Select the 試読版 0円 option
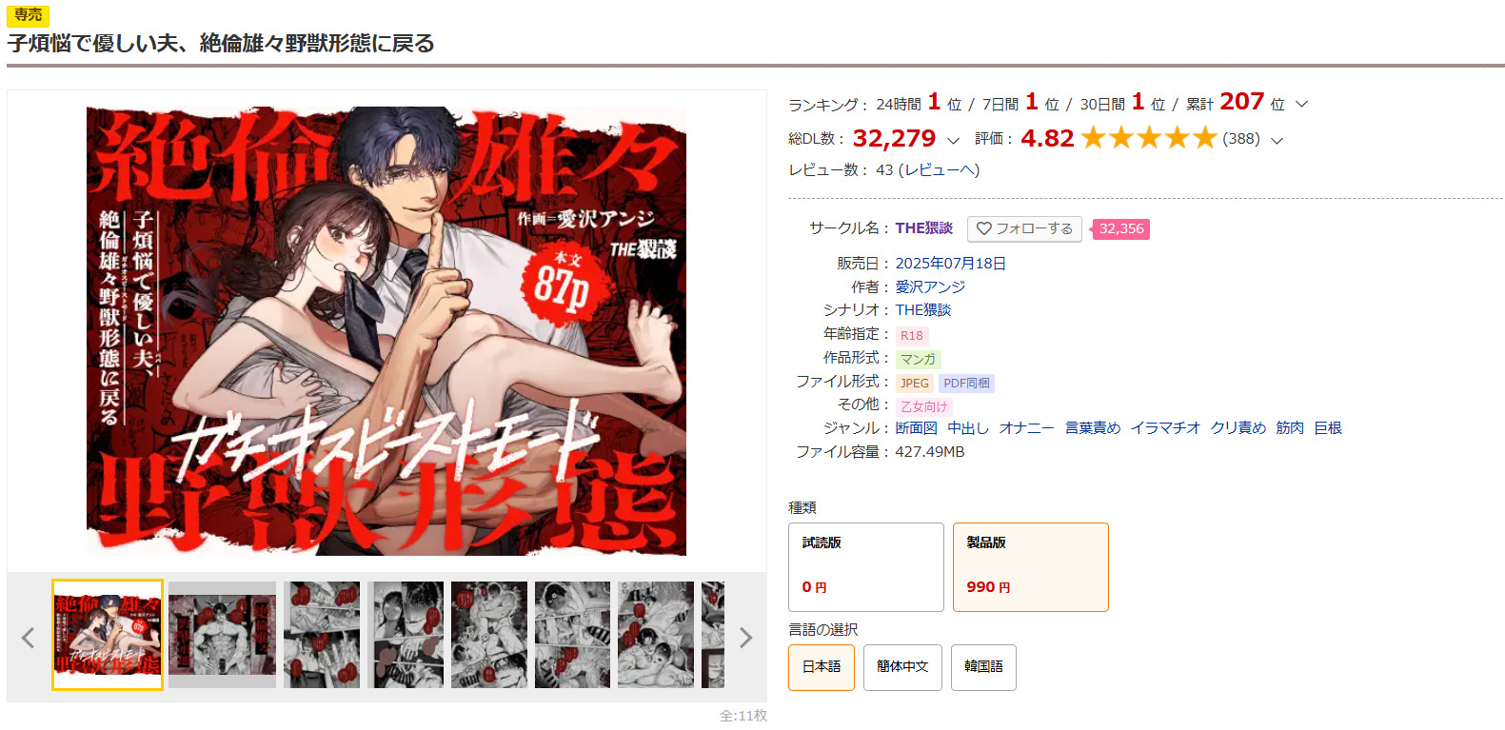The width and height of the screenshot is (1505, 730). 866,567
